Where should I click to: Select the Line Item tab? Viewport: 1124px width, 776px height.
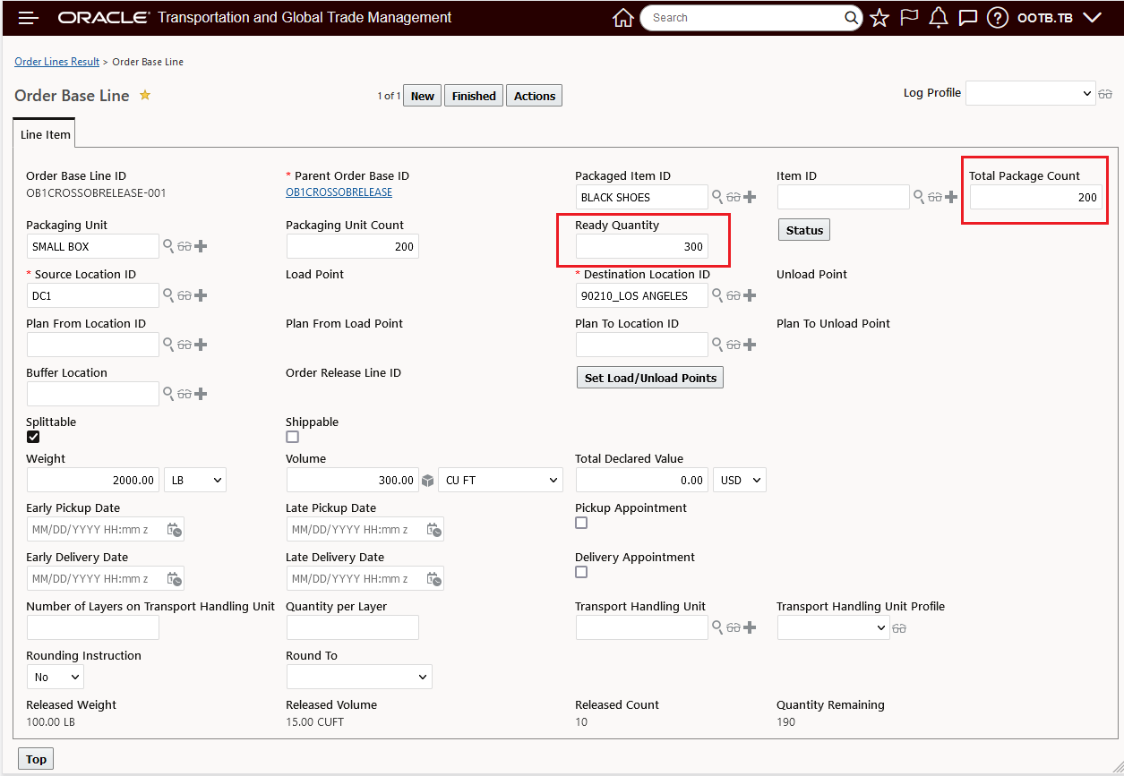(46, 134)
